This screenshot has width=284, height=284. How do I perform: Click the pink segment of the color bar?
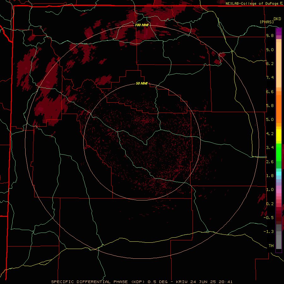point(279,191)
